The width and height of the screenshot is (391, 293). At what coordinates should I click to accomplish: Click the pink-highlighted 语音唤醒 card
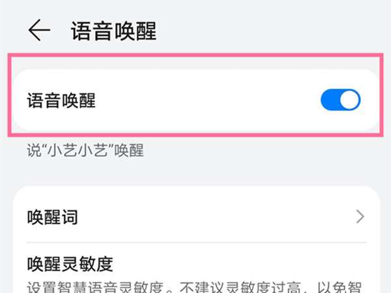195,100
